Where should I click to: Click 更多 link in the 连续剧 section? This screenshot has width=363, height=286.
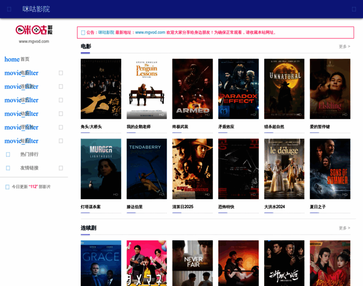point(344,228)
